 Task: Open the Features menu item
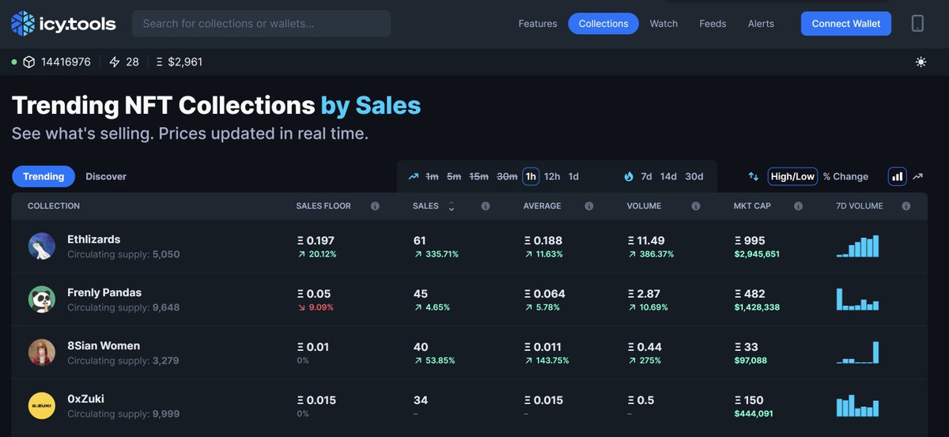coord(538,24)
